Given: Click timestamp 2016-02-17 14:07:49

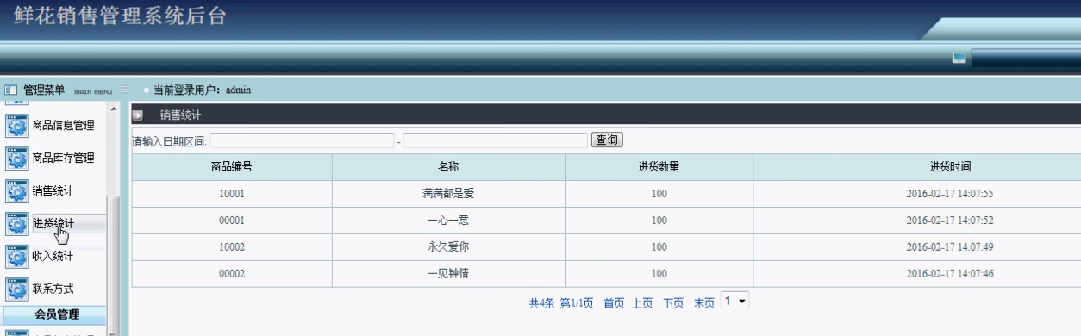Looking at the screenshot, I should [950, 247].
